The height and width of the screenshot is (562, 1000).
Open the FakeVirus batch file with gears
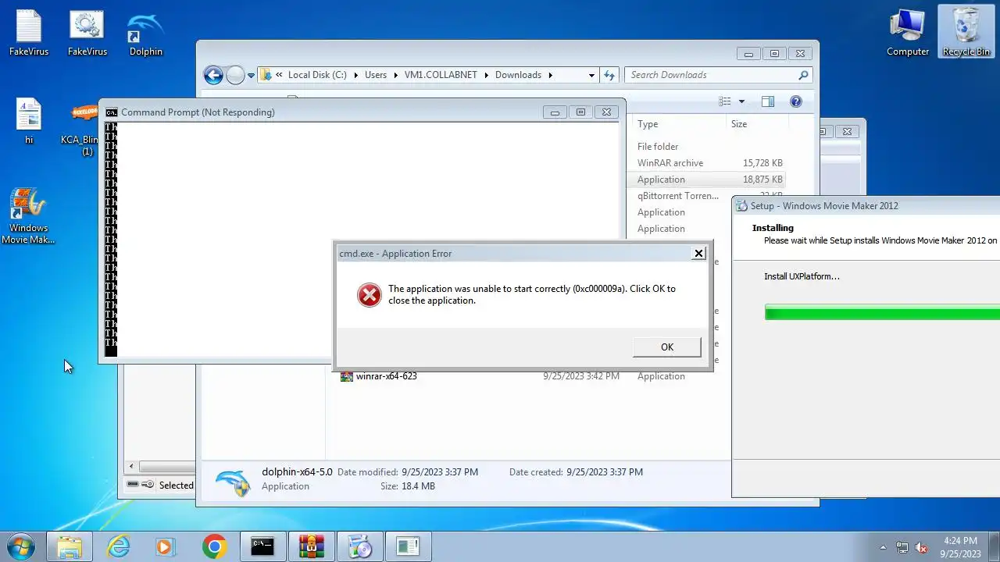[x=87, y=34]
